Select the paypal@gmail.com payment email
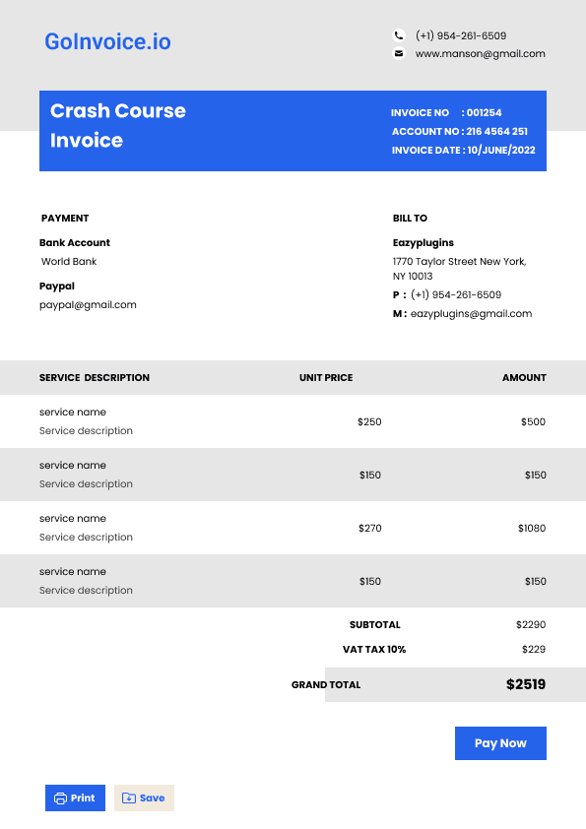The height and width of the screenshot is (829, 586). [88, 305]
